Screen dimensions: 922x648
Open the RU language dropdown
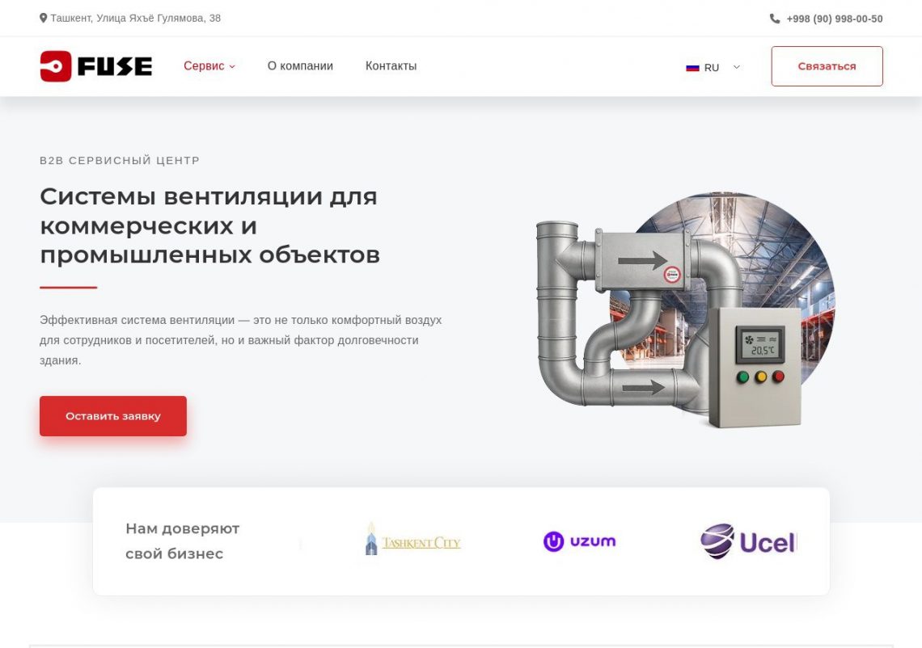[713, 68]
